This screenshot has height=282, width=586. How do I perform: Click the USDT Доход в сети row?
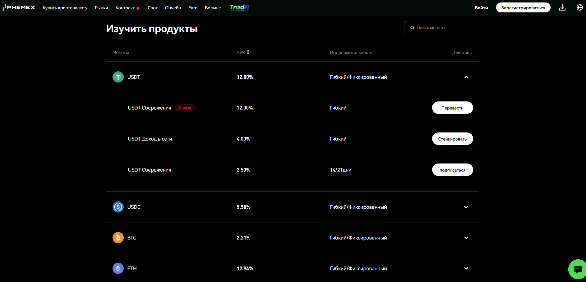[293, 139]
